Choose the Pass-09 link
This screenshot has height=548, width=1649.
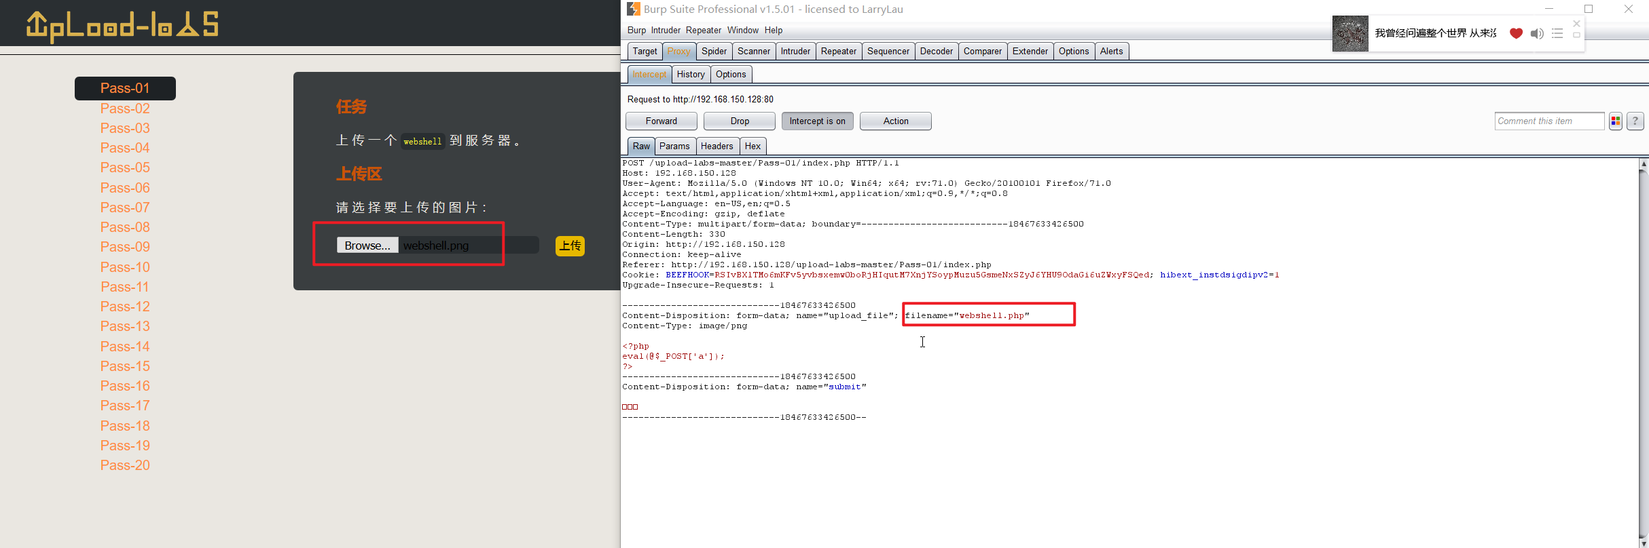tap(125, 247)
